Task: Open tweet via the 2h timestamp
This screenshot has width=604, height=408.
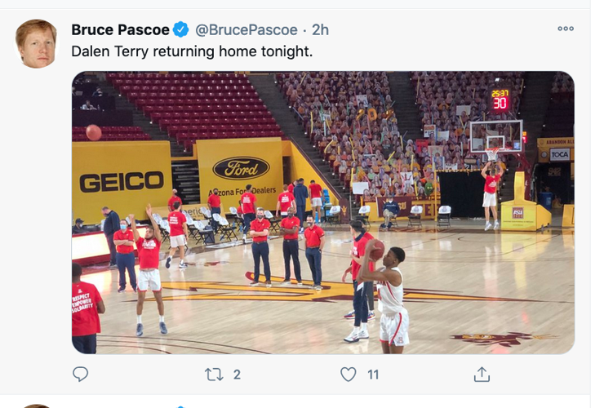Action: pyautogui.click(x=320, y=30)
